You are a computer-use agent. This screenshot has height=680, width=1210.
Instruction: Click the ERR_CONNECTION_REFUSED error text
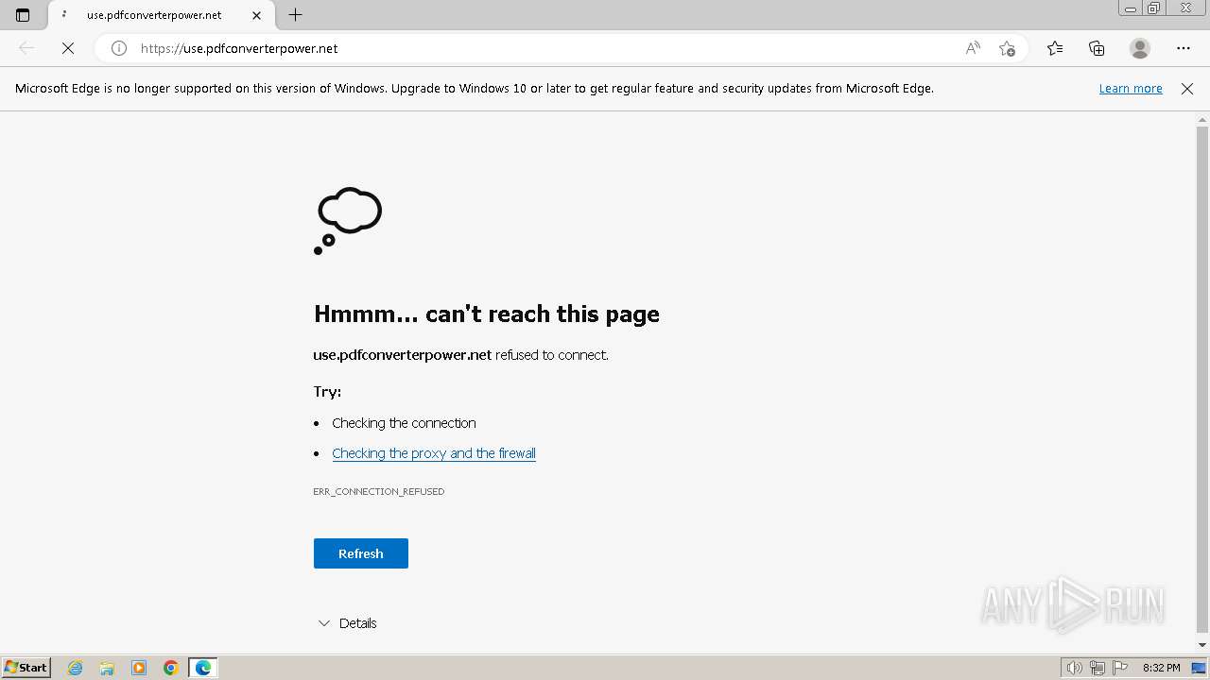379,491
